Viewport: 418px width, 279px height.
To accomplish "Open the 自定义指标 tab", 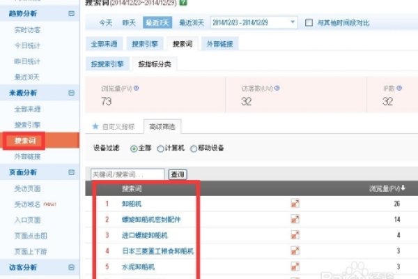I will click(x=114, y=126).
